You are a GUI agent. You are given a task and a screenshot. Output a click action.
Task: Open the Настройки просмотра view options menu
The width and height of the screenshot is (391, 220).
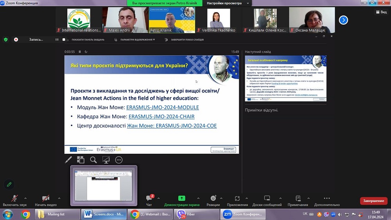coord(224,3)
